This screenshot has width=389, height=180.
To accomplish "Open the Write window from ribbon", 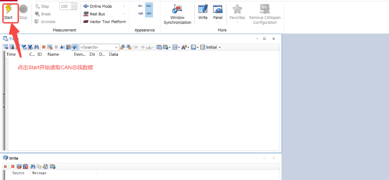I will pyautogui.click(x=203, y=12).
